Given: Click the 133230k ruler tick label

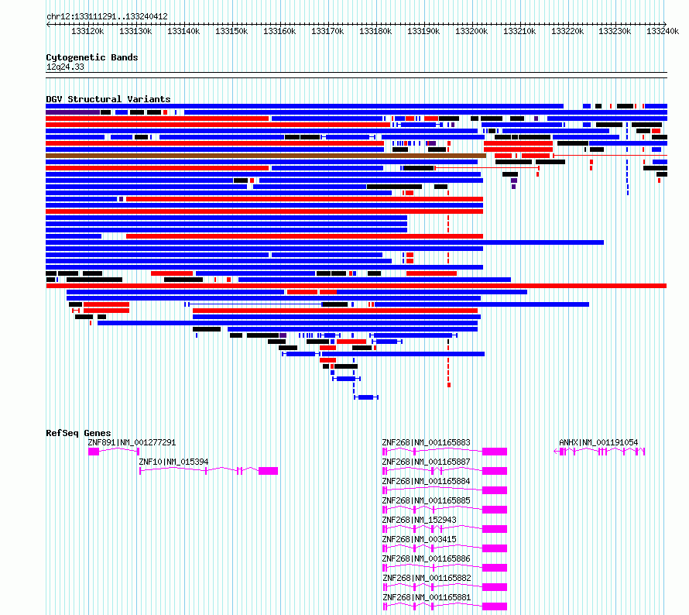Looking at the screenshot, I should click(615, 31).
